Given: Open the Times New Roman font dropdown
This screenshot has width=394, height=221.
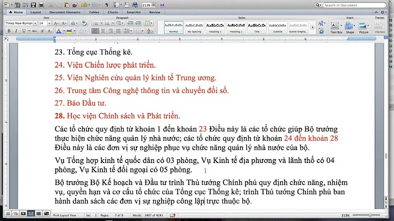Looking at the screenshot, I should click(35, 23).
